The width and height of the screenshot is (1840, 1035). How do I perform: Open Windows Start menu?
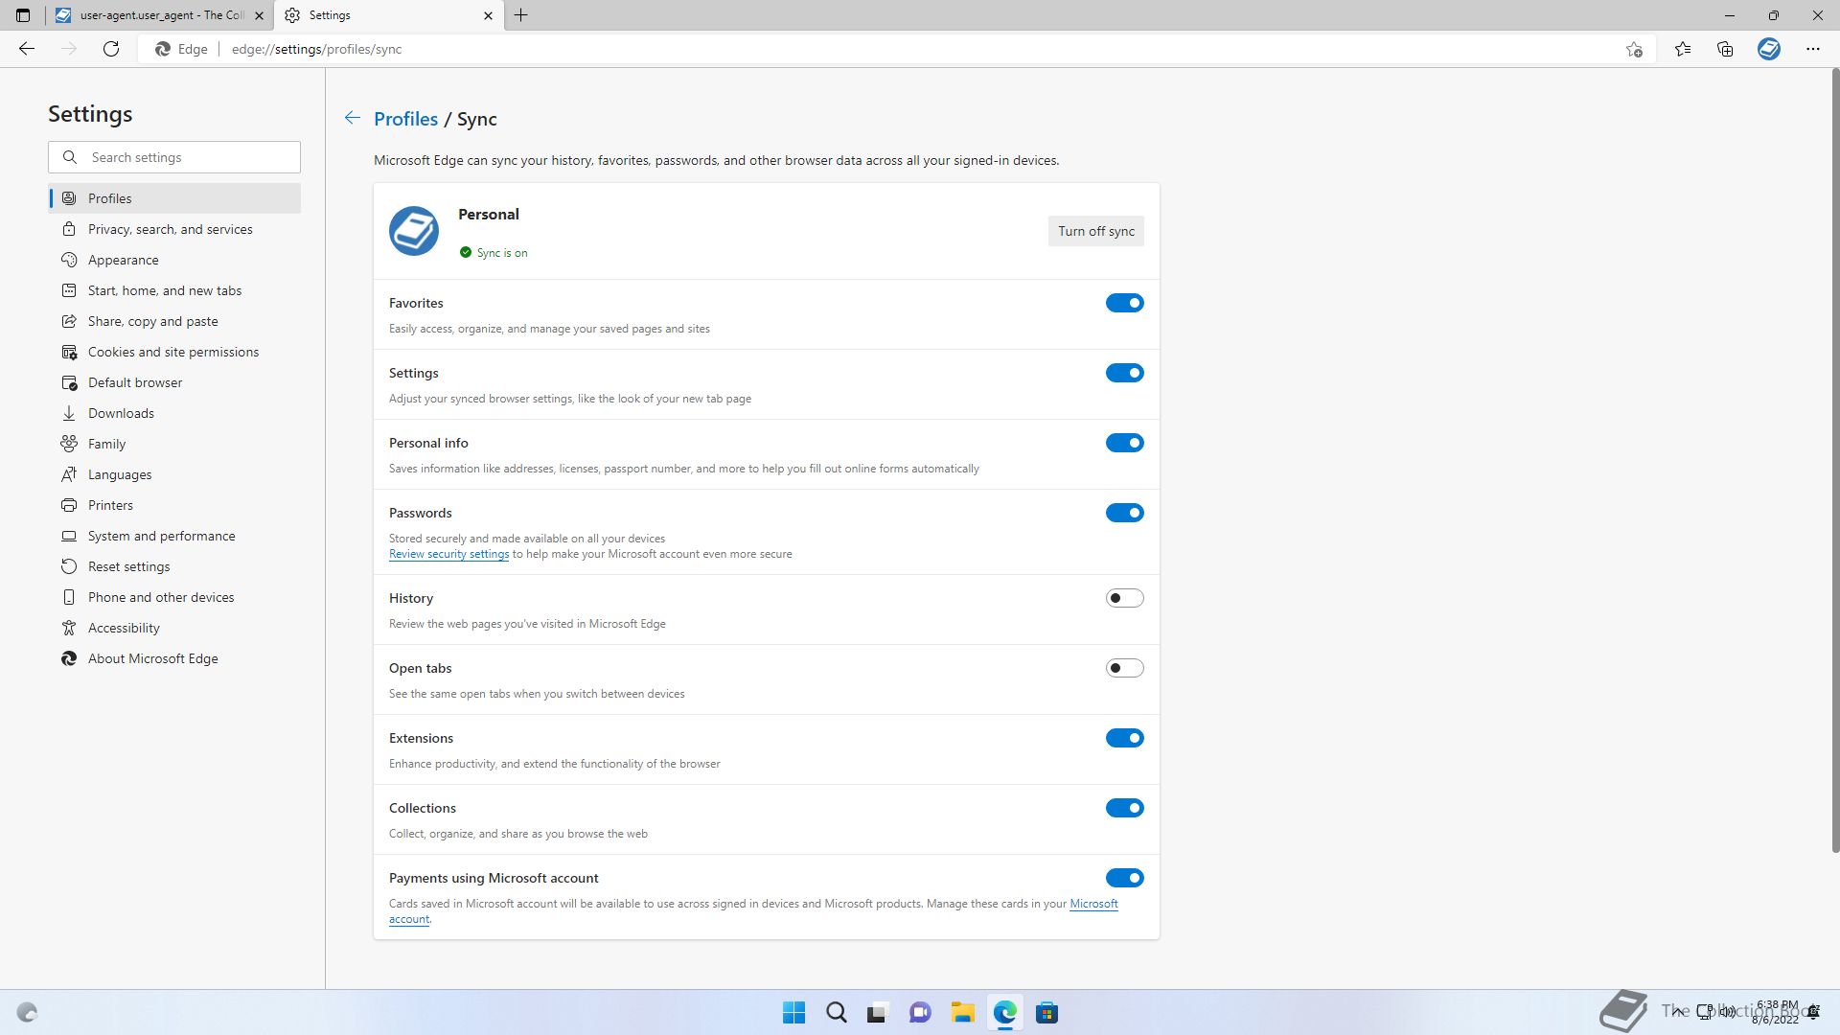coord(793,1013)
